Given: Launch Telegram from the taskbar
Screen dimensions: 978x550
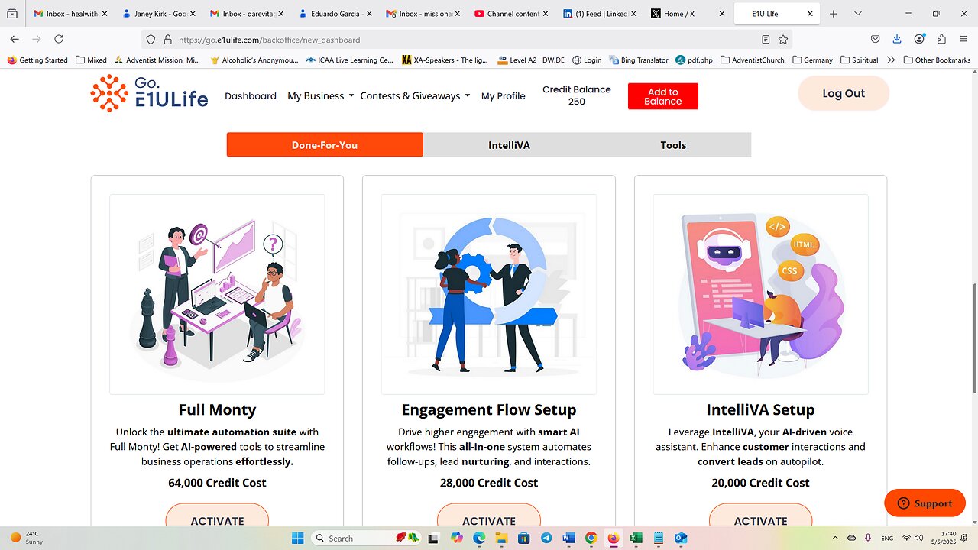Looking at the screenshot, I should click(546, 538).
